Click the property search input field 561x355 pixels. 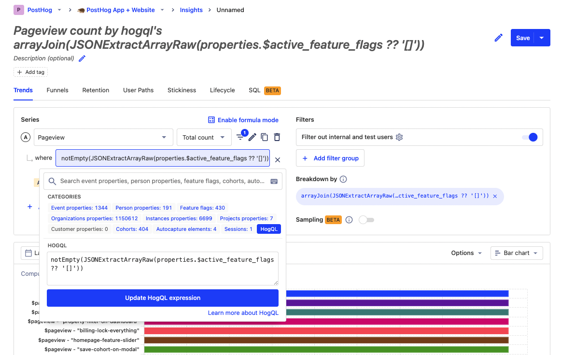[x=163, y=181]
